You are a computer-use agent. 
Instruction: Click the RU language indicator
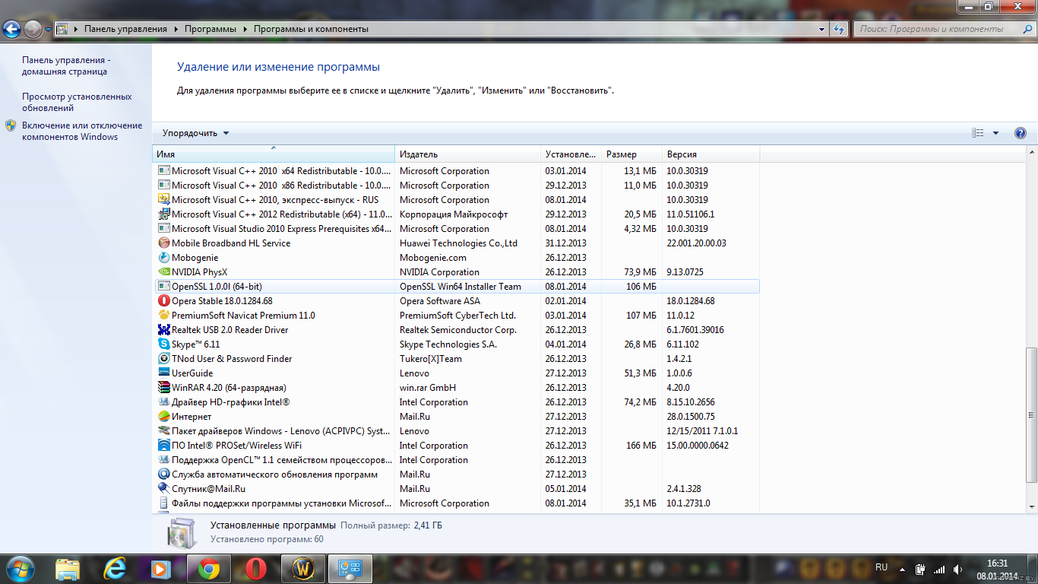pos(881,567)
